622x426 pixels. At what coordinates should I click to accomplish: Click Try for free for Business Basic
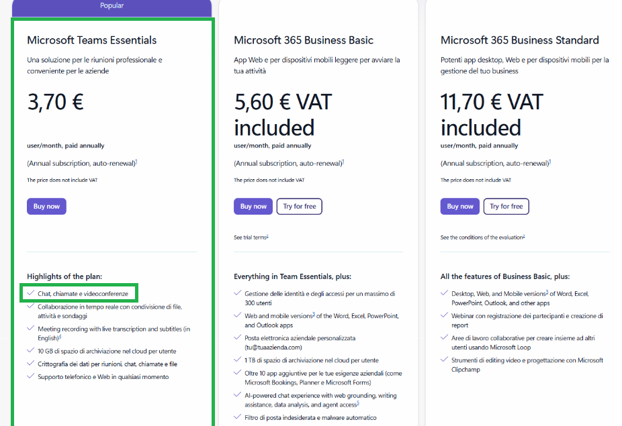tap(300, 207)
